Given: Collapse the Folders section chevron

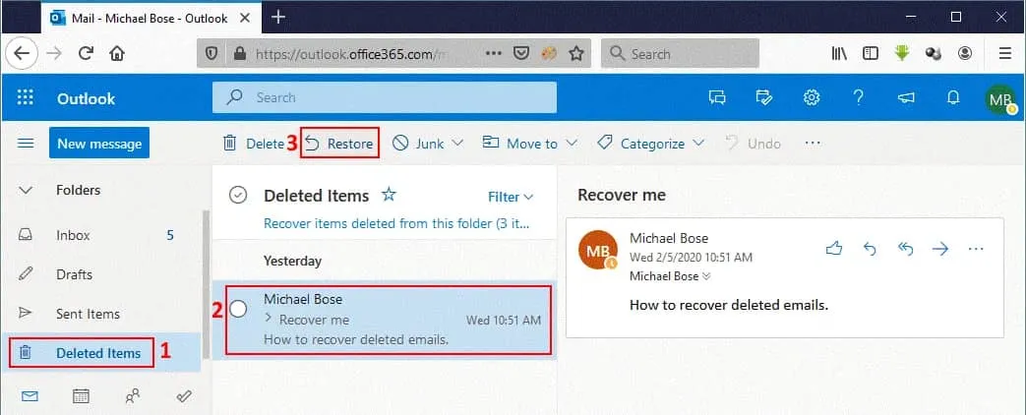Looking at the screenshot, I should pos(27,191).
